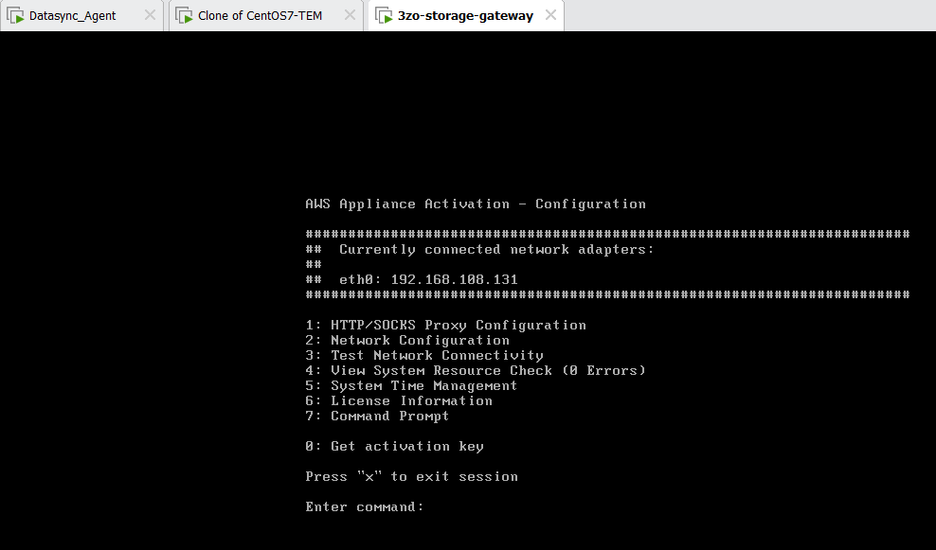Close the 3zo-storage-gateway tab
The width and height of the screenshot is (936, 550).
coord(551,15)
